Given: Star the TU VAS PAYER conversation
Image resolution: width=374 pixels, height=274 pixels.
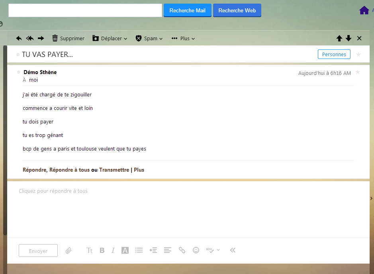Looking at the screenshot, I should coord(358,55).
